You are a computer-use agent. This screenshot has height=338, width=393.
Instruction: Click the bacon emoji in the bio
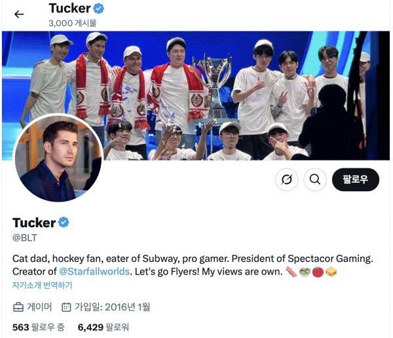click(x=290, y=271)
